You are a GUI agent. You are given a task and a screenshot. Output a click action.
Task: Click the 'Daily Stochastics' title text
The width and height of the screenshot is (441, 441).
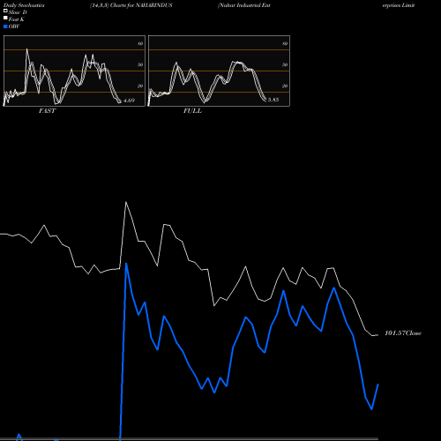coord(24,5)
